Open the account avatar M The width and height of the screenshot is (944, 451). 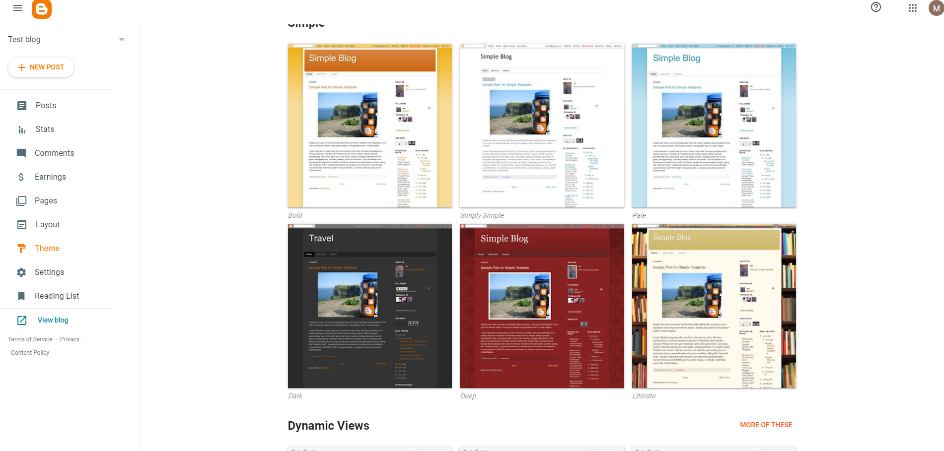[936, 8]
